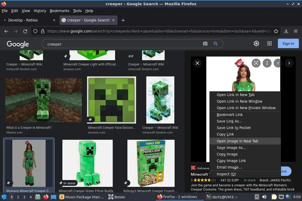Open the Bookmarks menu
Screen dimensions: 302x201
tap(60, 11)
